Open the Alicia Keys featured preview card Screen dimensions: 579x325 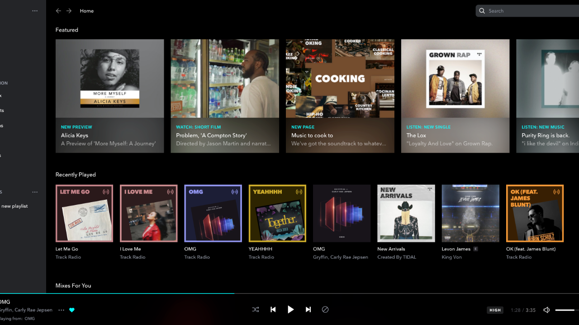[x=110, y=96]
